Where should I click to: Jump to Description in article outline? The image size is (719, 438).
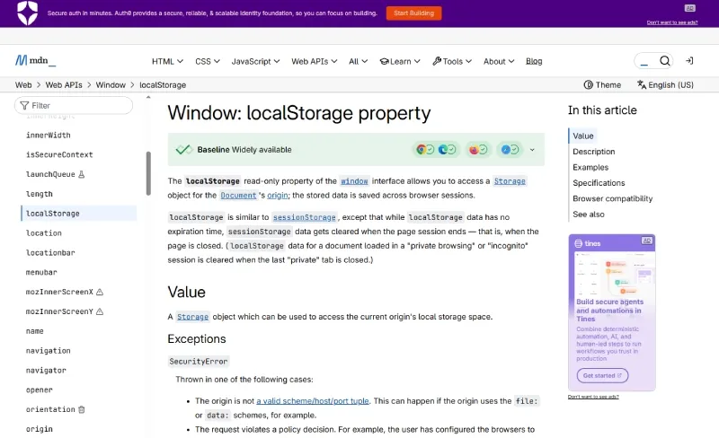(593, 151)
